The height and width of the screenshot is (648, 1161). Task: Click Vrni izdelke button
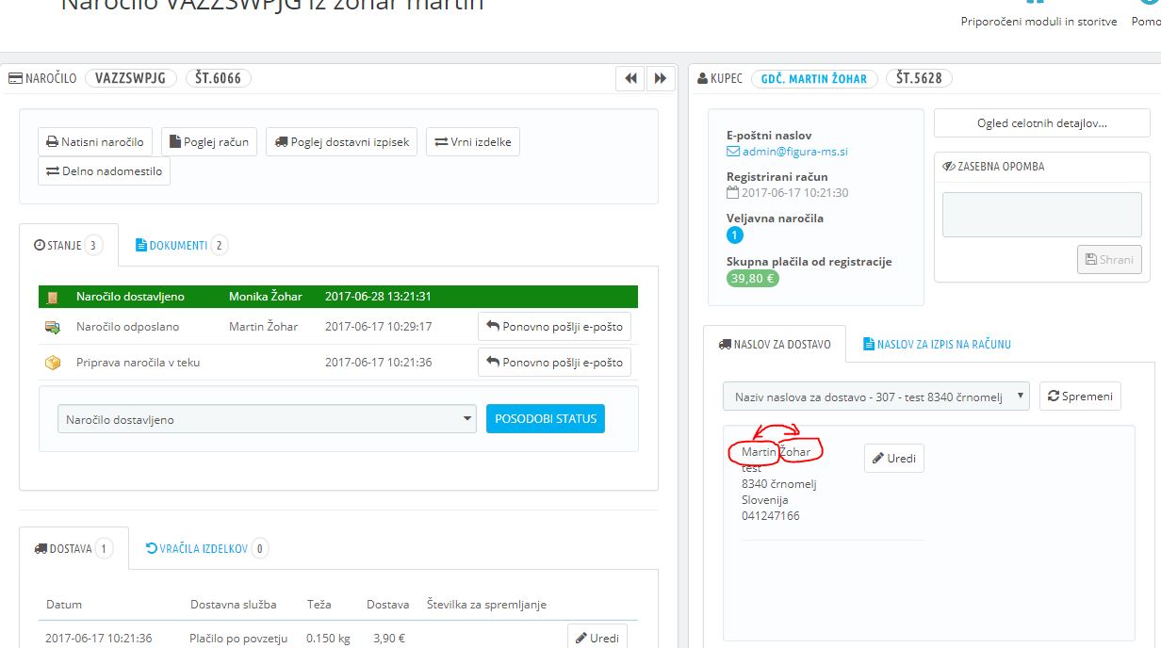click(x=473, y=142)
